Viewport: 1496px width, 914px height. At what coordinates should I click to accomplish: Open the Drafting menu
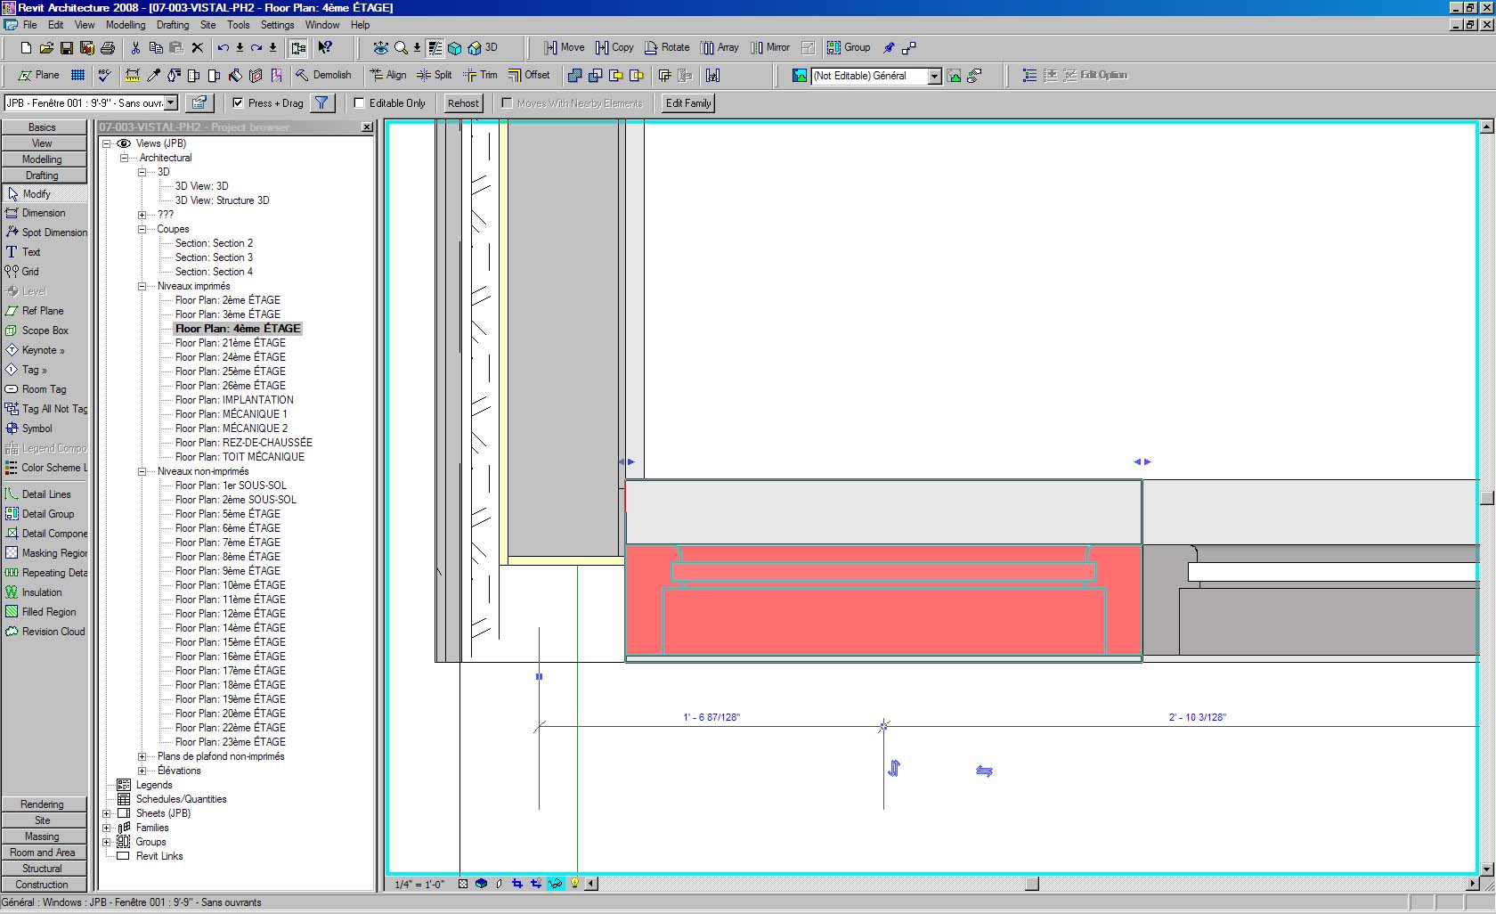173,25
